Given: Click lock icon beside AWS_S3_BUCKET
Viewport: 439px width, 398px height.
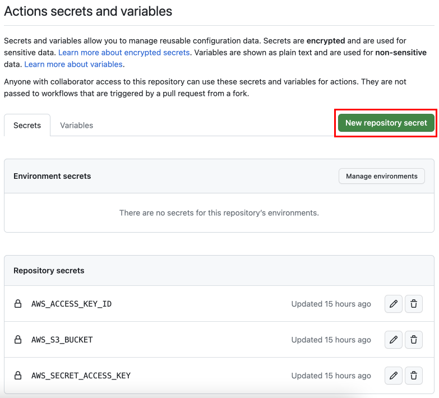Looking at the screenshot, I should click(18, 340).
